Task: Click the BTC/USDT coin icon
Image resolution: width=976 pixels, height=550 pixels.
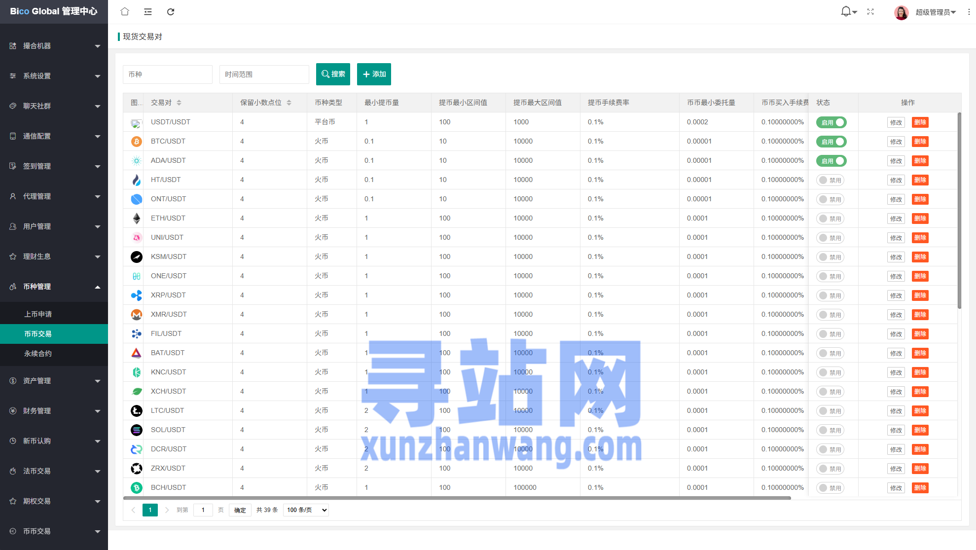Action: point(136,142)
